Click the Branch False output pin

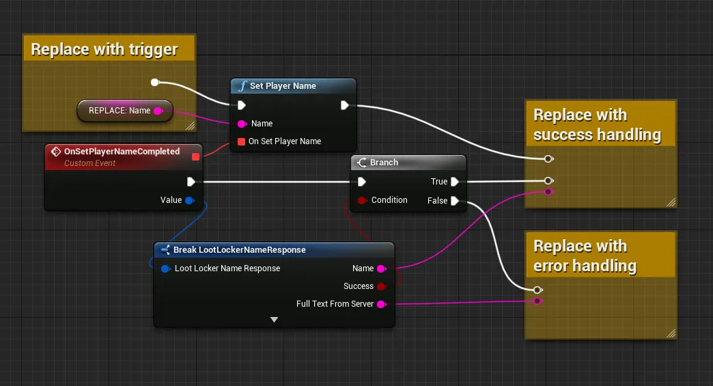454,201
